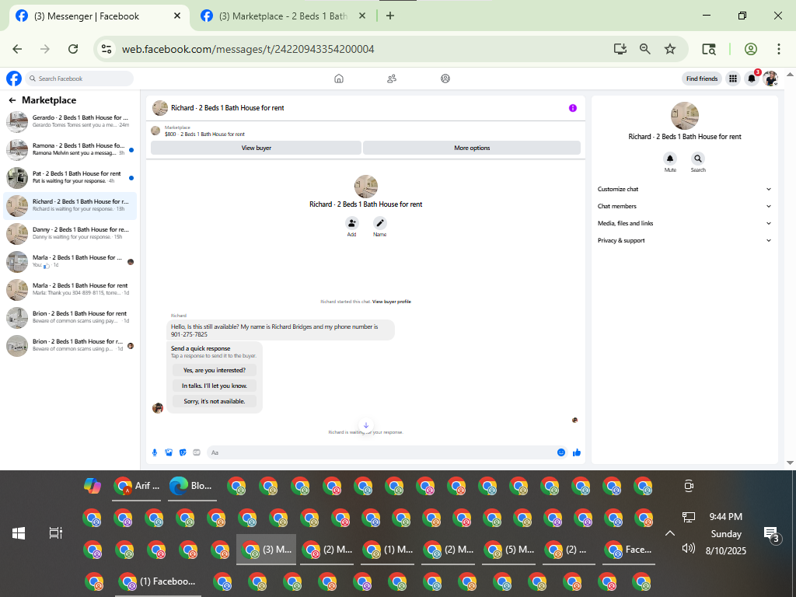This screenshot has width=796, height=597.
Task: Attach a file image icon
Action: click(x=169, y=452)
